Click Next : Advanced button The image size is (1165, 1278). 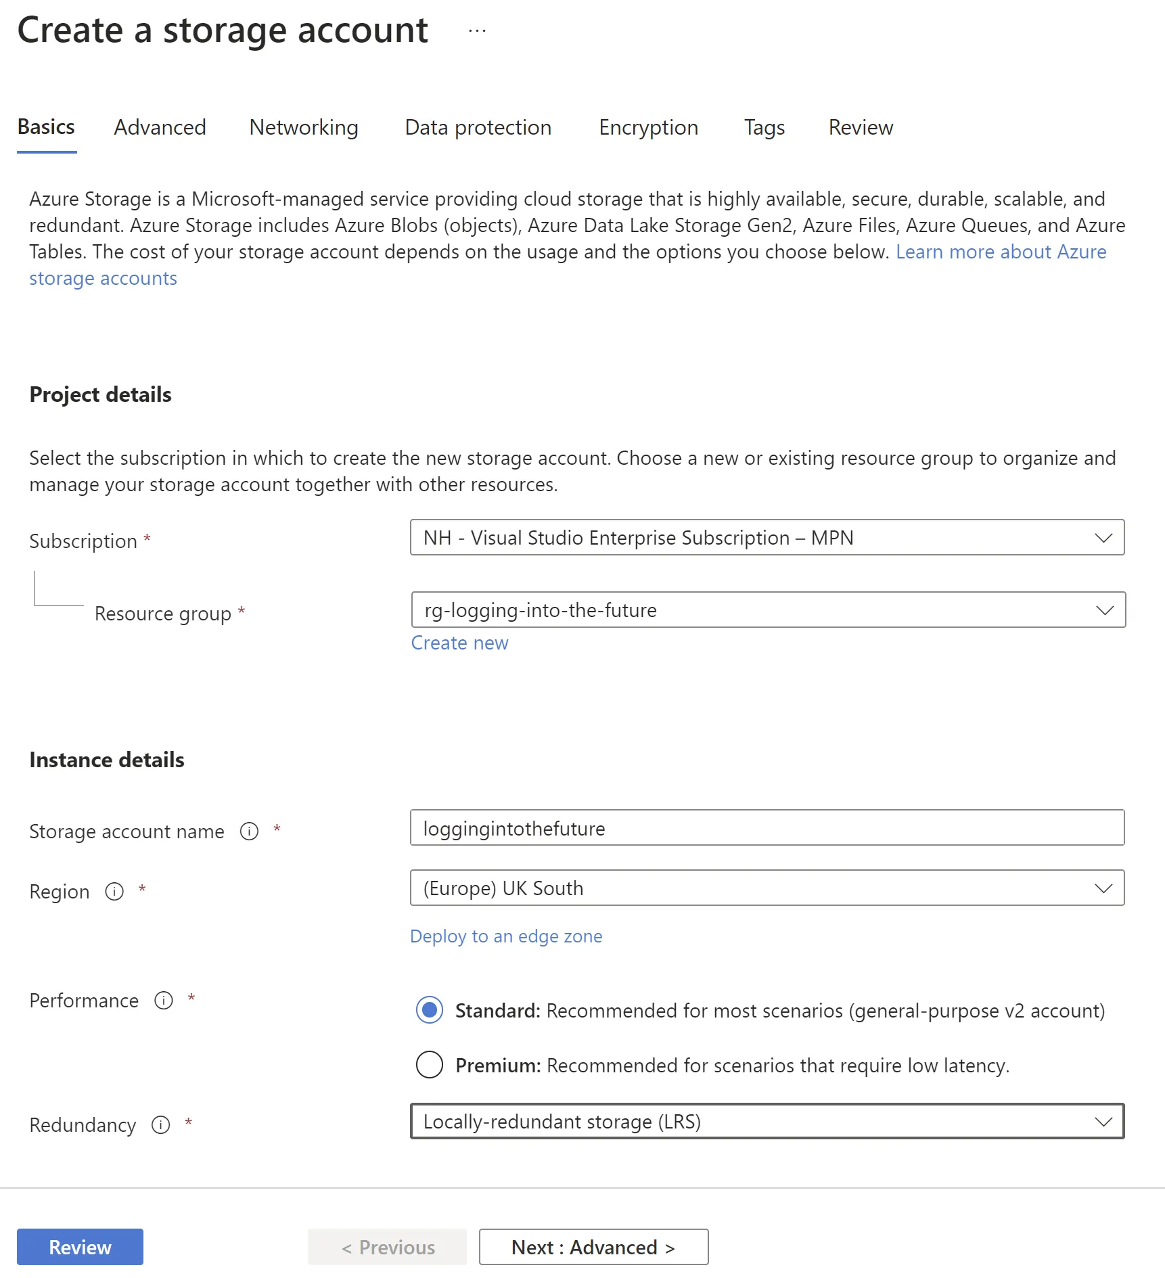593,1247
